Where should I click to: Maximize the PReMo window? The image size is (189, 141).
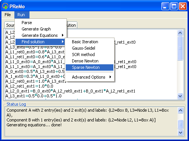point(174,6)
